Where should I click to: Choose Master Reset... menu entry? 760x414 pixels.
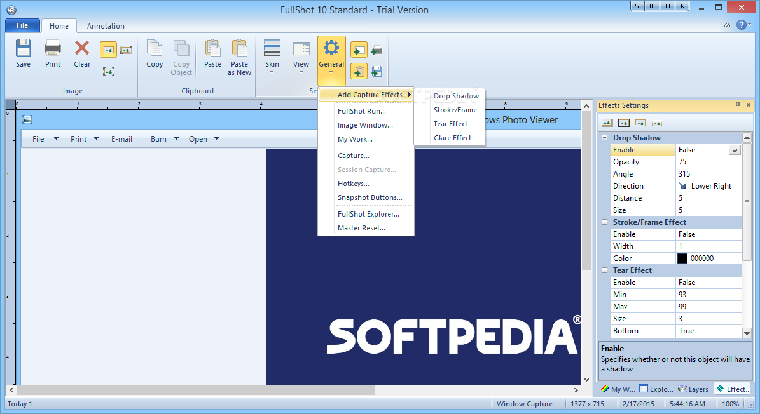click(x=362, y=229)
